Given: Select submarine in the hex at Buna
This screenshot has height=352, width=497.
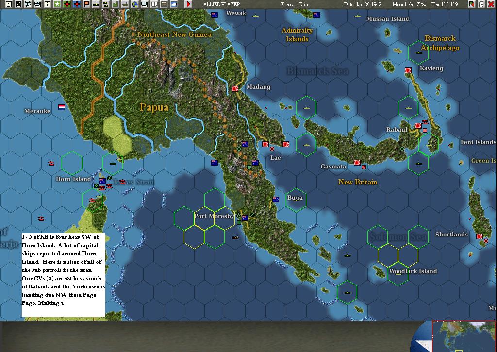Looking at the screenshot, I should coord(296,201).
